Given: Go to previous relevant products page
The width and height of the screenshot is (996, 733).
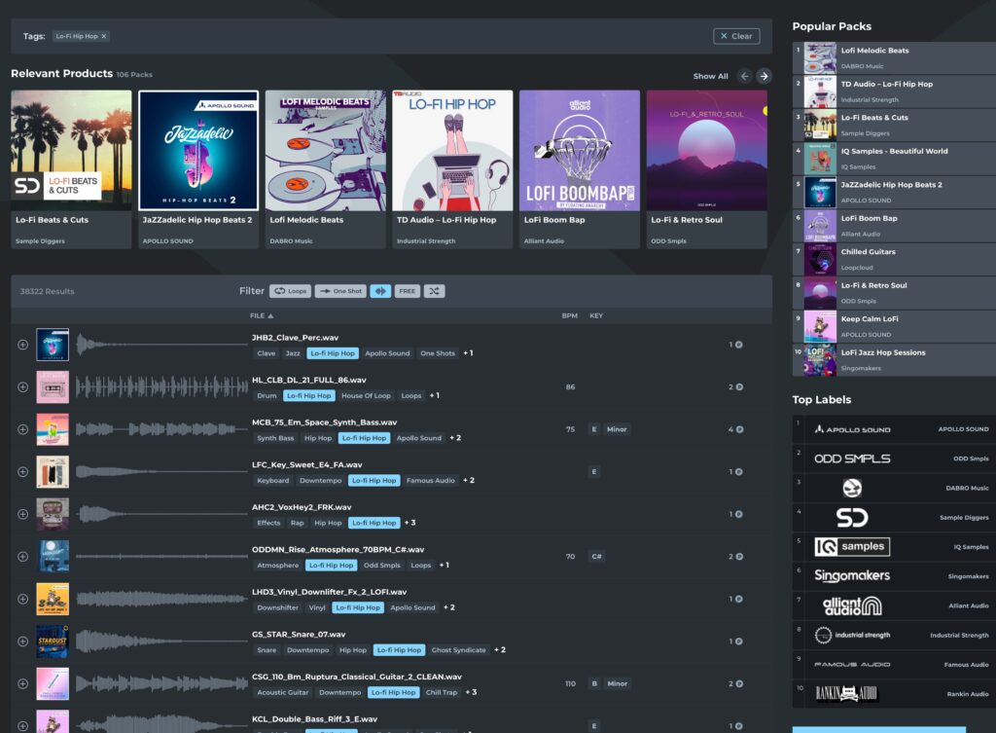Looking at the screenshot, I should pos(744,76).
